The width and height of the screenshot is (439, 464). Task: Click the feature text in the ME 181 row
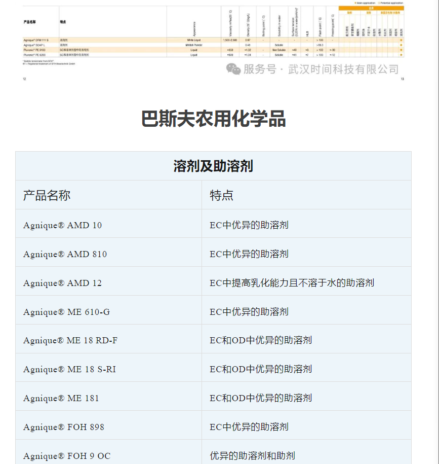click(x=261, y=398)
